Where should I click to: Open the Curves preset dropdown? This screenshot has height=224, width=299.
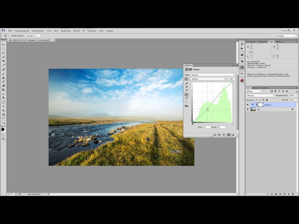(x=213, y=75)
